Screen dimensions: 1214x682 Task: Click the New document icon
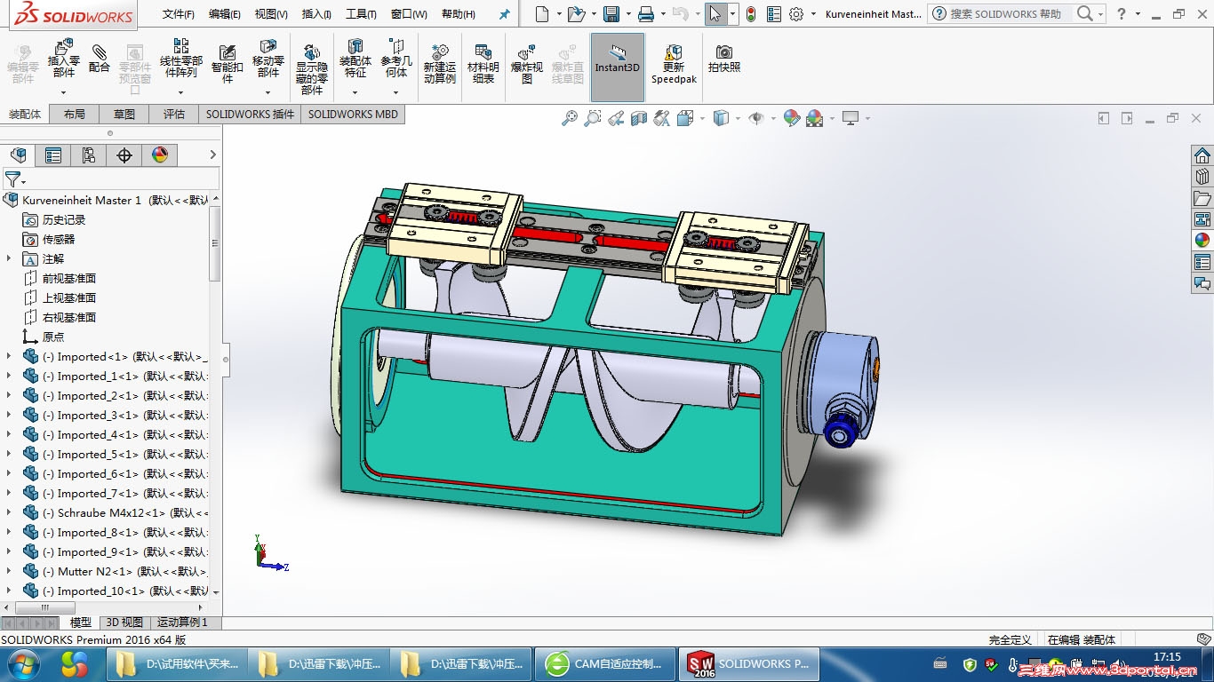tap(542, 14)
